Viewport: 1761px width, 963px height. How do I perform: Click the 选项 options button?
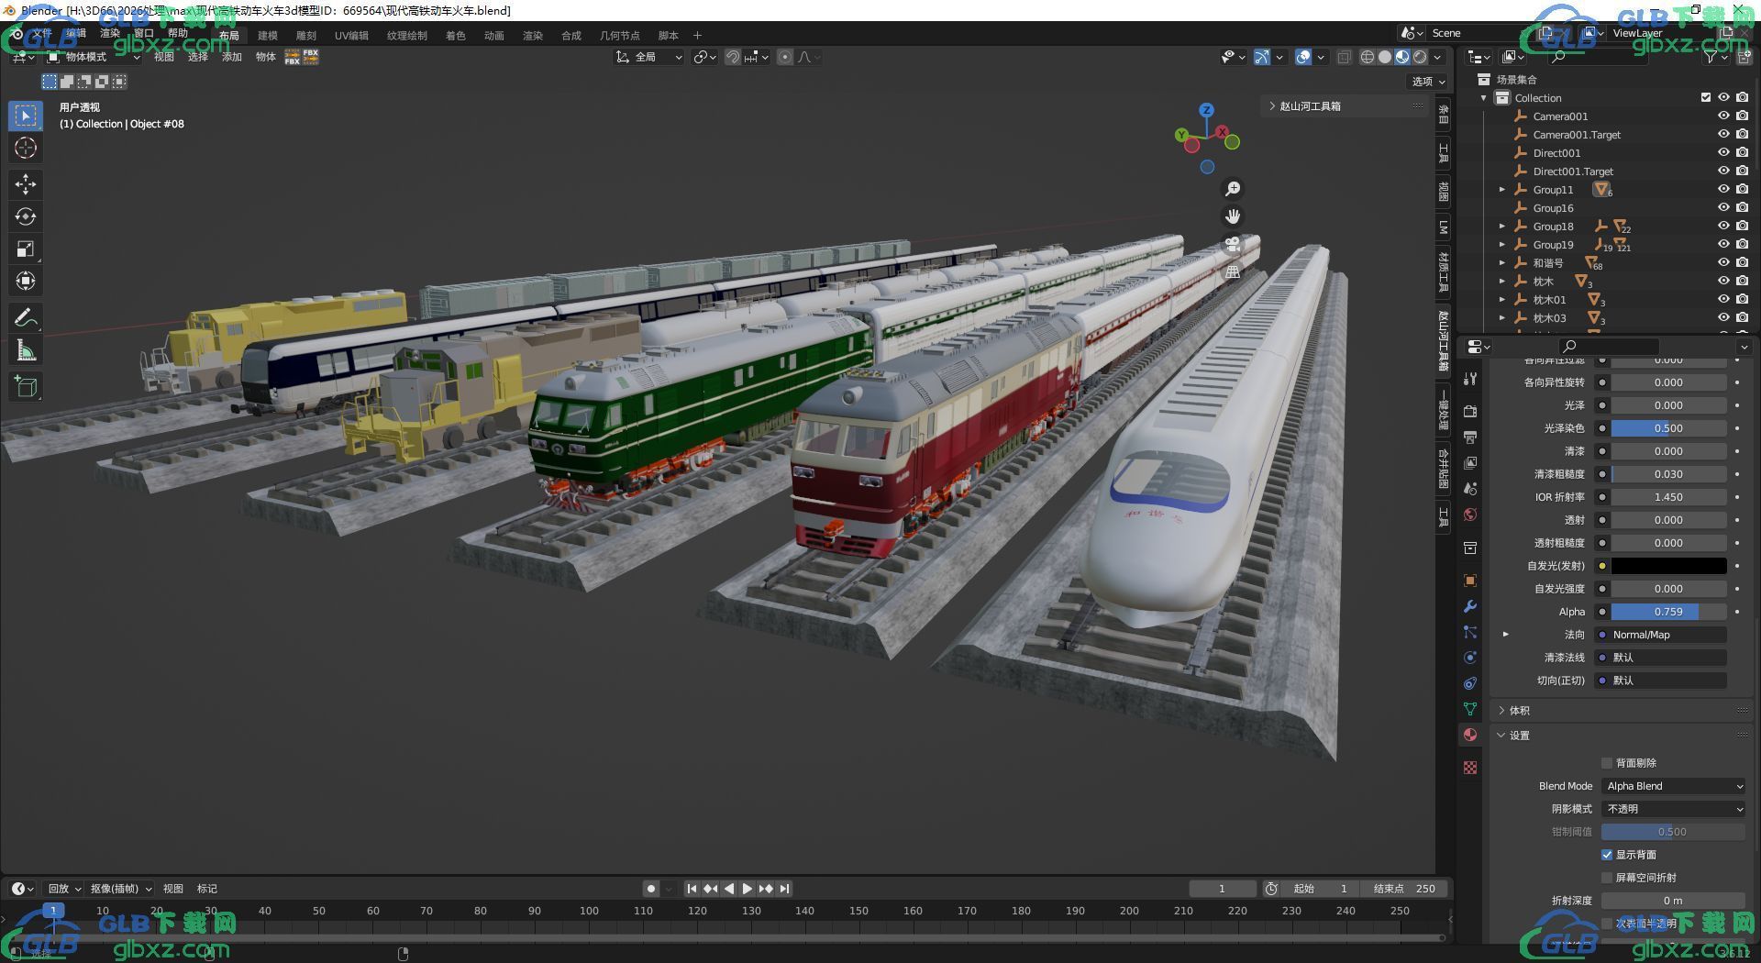click(1428, 82)
